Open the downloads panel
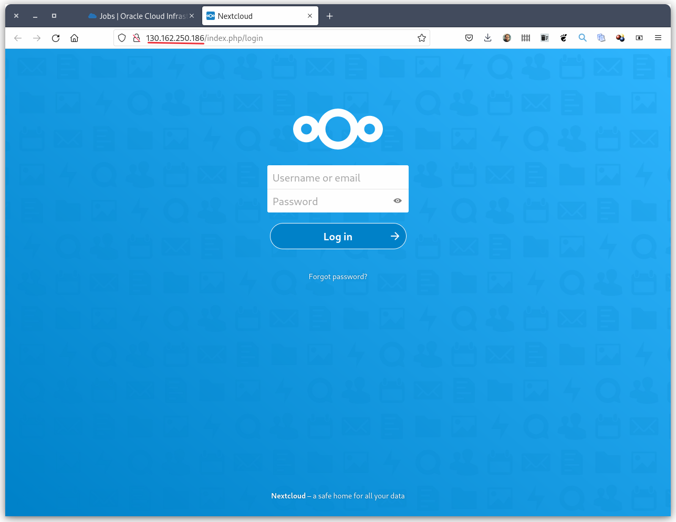 488,38
